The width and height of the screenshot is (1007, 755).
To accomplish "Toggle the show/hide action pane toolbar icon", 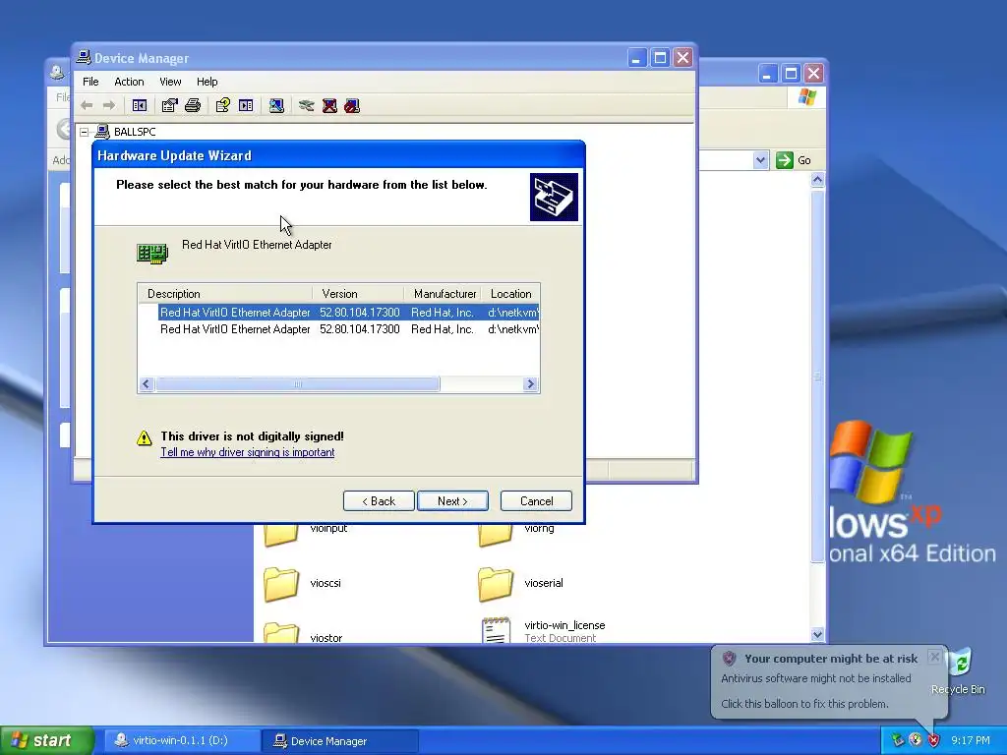I will pyautogui.click(x=246, y=105).
